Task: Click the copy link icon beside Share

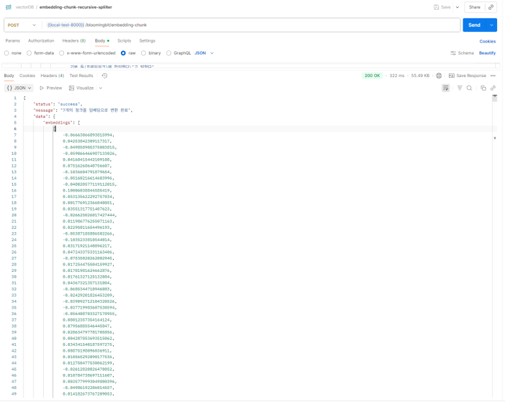Action: tap(491, 7)
